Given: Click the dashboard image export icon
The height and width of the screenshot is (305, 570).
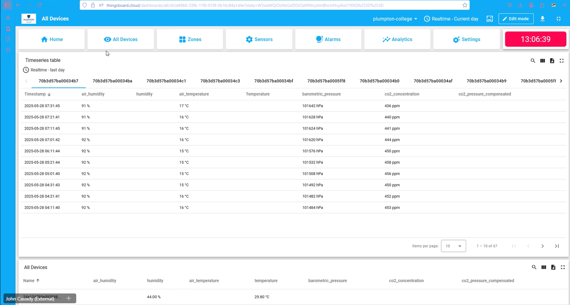Looking at the screenshot, I should tap(490, 19).
